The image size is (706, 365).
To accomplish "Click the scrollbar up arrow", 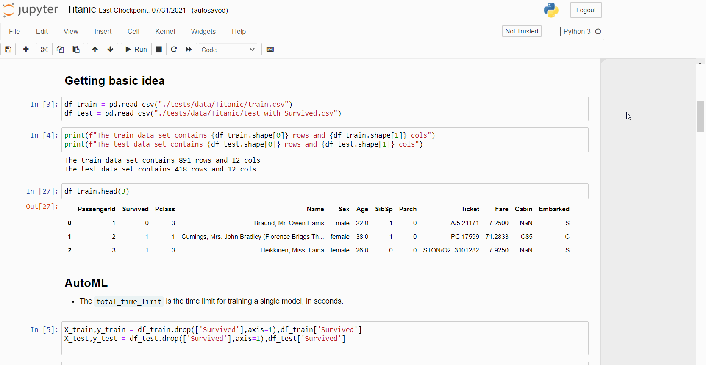I will point(700,64).
